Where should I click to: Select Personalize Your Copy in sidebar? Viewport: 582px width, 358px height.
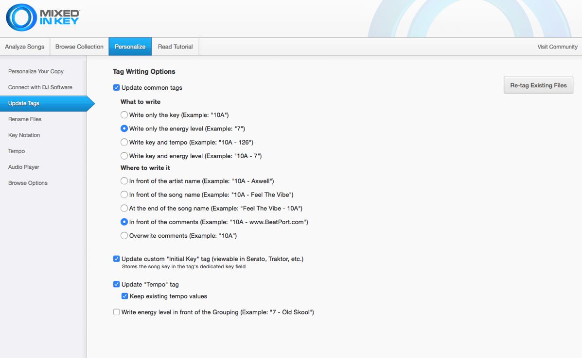(x=36, y=71)
